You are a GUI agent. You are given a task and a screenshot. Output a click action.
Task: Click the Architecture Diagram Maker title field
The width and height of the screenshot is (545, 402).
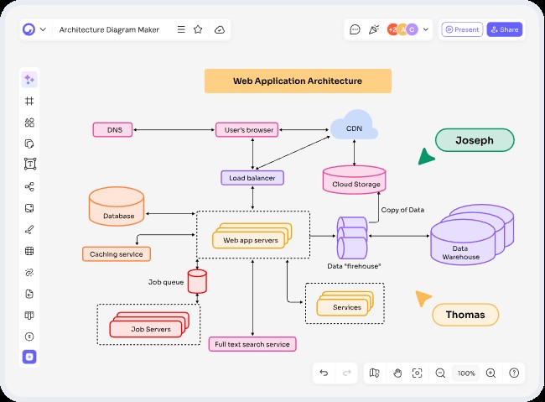coord(109,29)
